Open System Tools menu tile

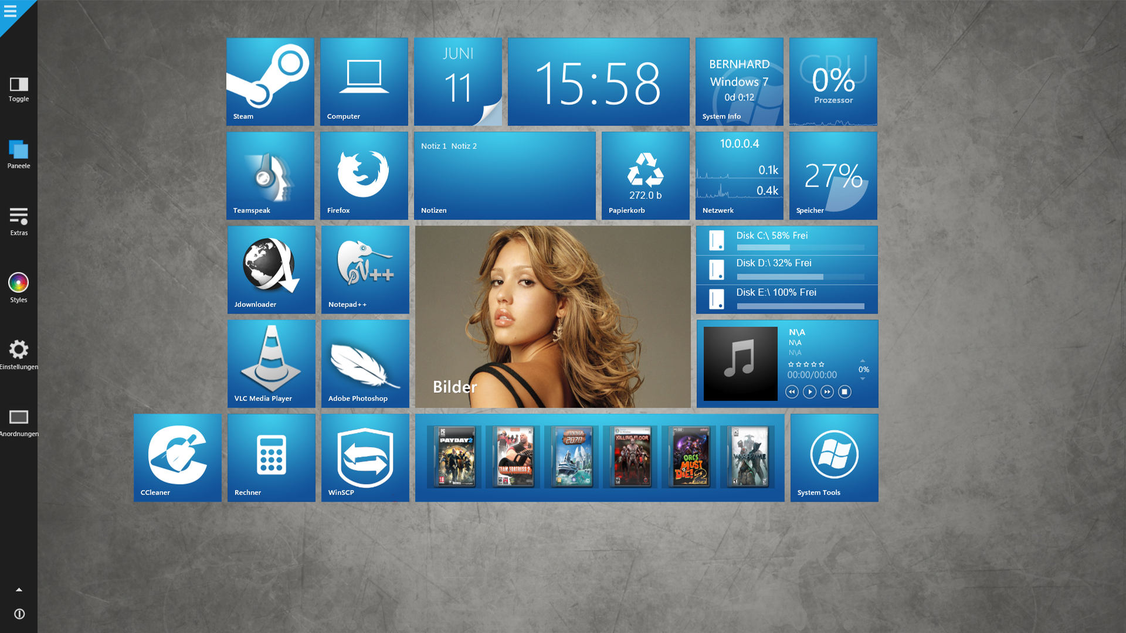pyautogui.click(x=834, y=458)
